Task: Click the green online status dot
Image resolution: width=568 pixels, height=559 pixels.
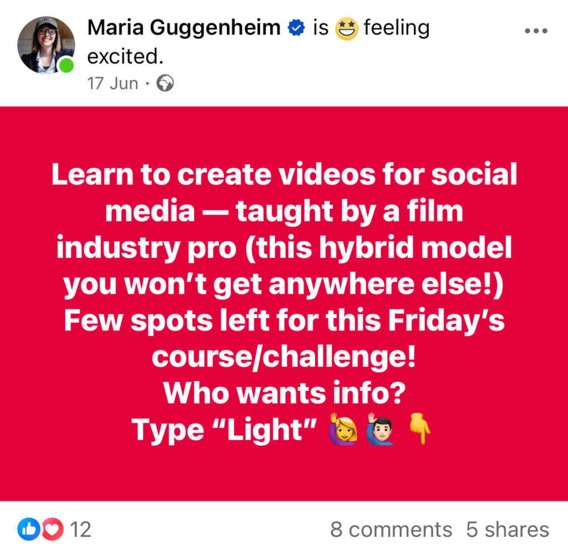Action: [67, 66]
